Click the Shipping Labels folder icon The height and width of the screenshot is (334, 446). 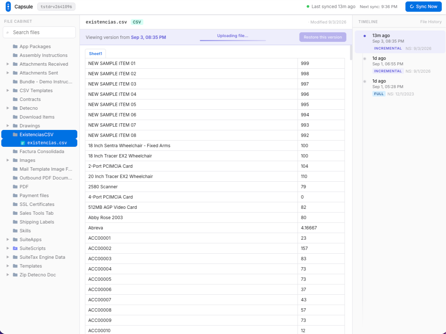pos(15,222)
